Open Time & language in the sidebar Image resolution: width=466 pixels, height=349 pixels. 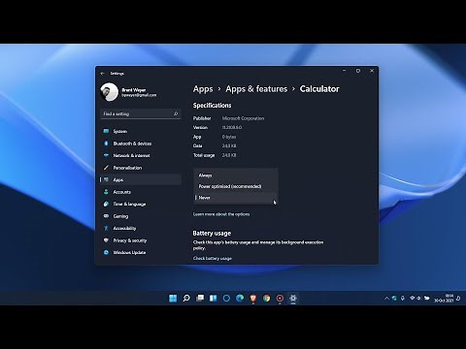(141, 204)
